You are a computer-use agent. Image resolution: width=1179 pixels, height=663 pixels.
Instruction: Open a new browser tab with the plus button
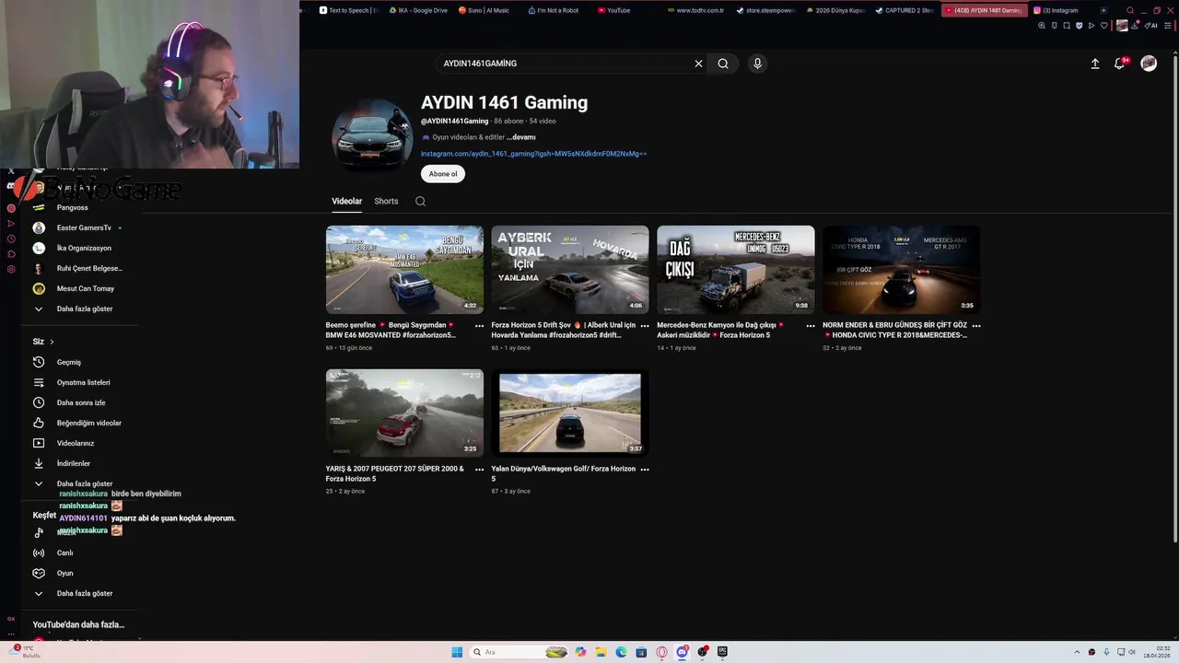(x=1103, y=10)
